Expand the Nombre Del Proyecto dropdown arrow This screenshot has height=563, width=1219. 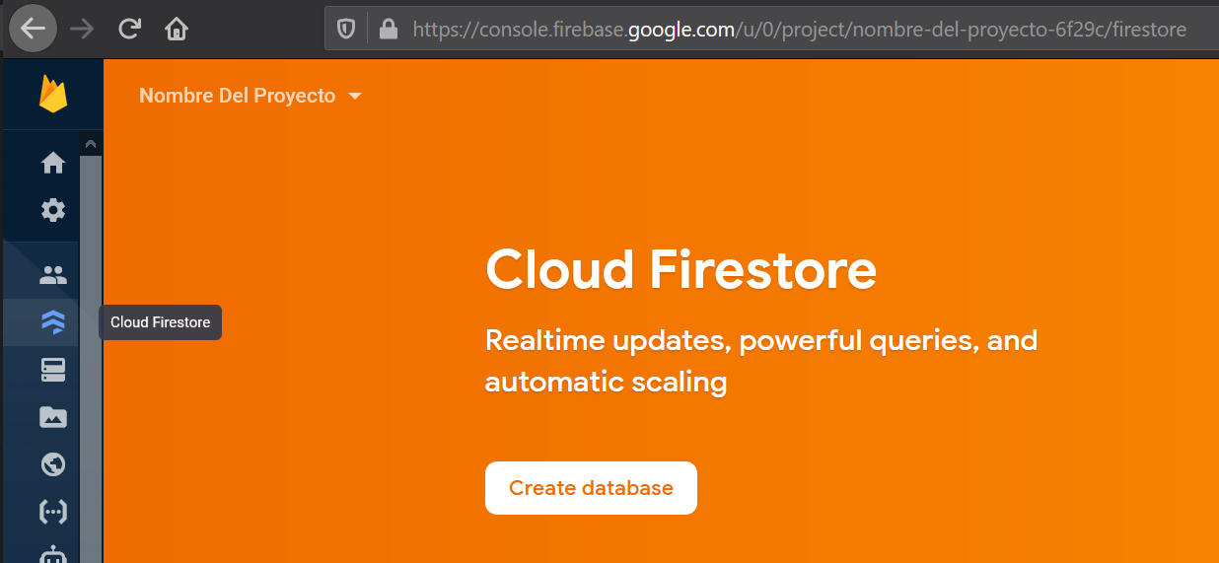click(355, 97)
